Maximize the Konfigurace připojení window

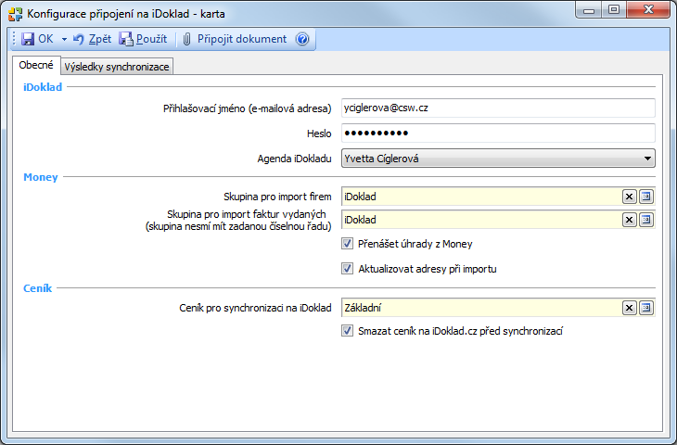tap(614, 9)
